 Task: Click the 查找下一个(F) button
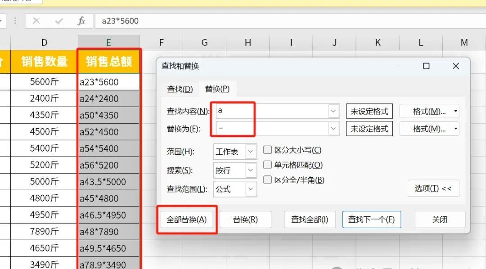click(371, 220)
